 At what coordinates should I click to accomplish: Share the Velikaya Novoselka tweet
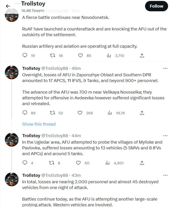(x=142, y=113)
